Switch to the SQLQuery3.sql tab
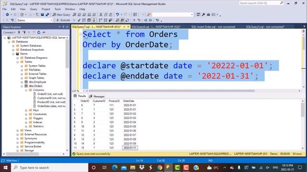 (x=265, y=27)
